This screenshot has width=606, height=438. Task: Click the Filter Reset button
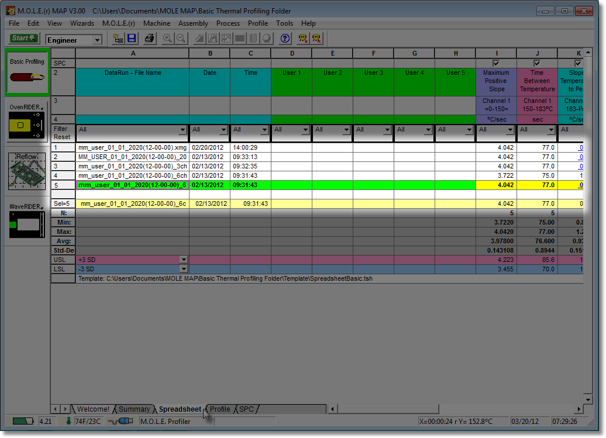pyautogui.click(x=63, y=133)
